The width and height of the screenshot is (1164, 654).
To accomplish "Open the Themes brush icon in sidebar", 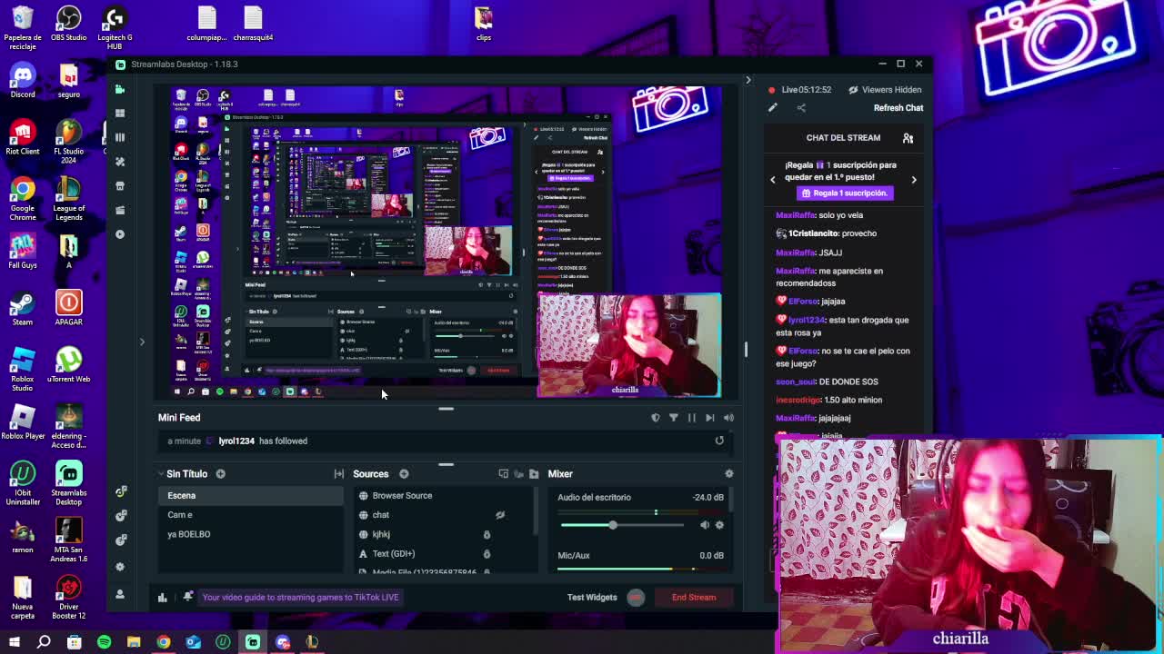I will tap(120, 162).
